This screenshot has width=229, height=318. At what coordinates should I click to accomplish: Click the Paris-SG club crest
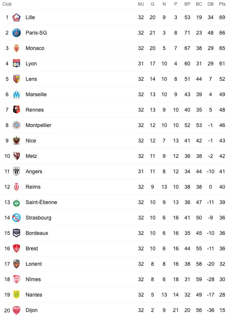[16, 33]
